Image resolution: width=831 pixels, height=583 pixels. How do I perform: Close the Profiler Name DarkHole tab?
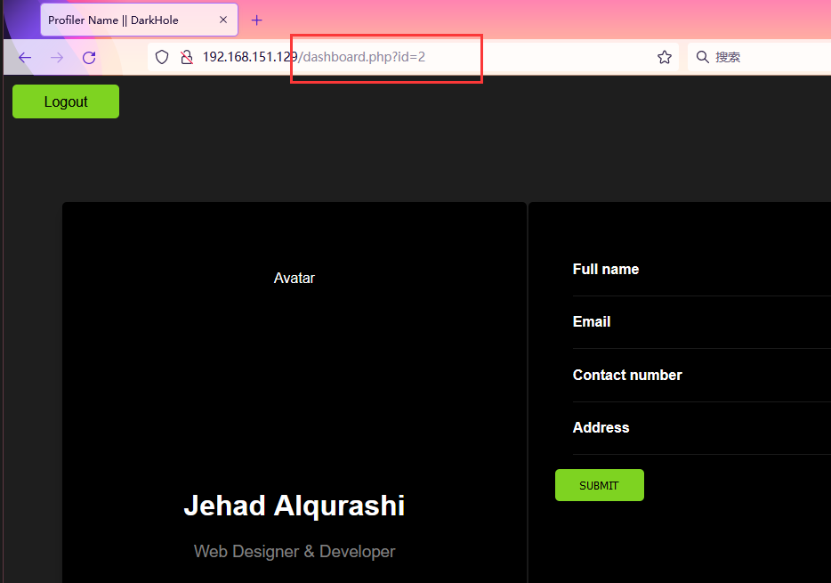point(223,20)
